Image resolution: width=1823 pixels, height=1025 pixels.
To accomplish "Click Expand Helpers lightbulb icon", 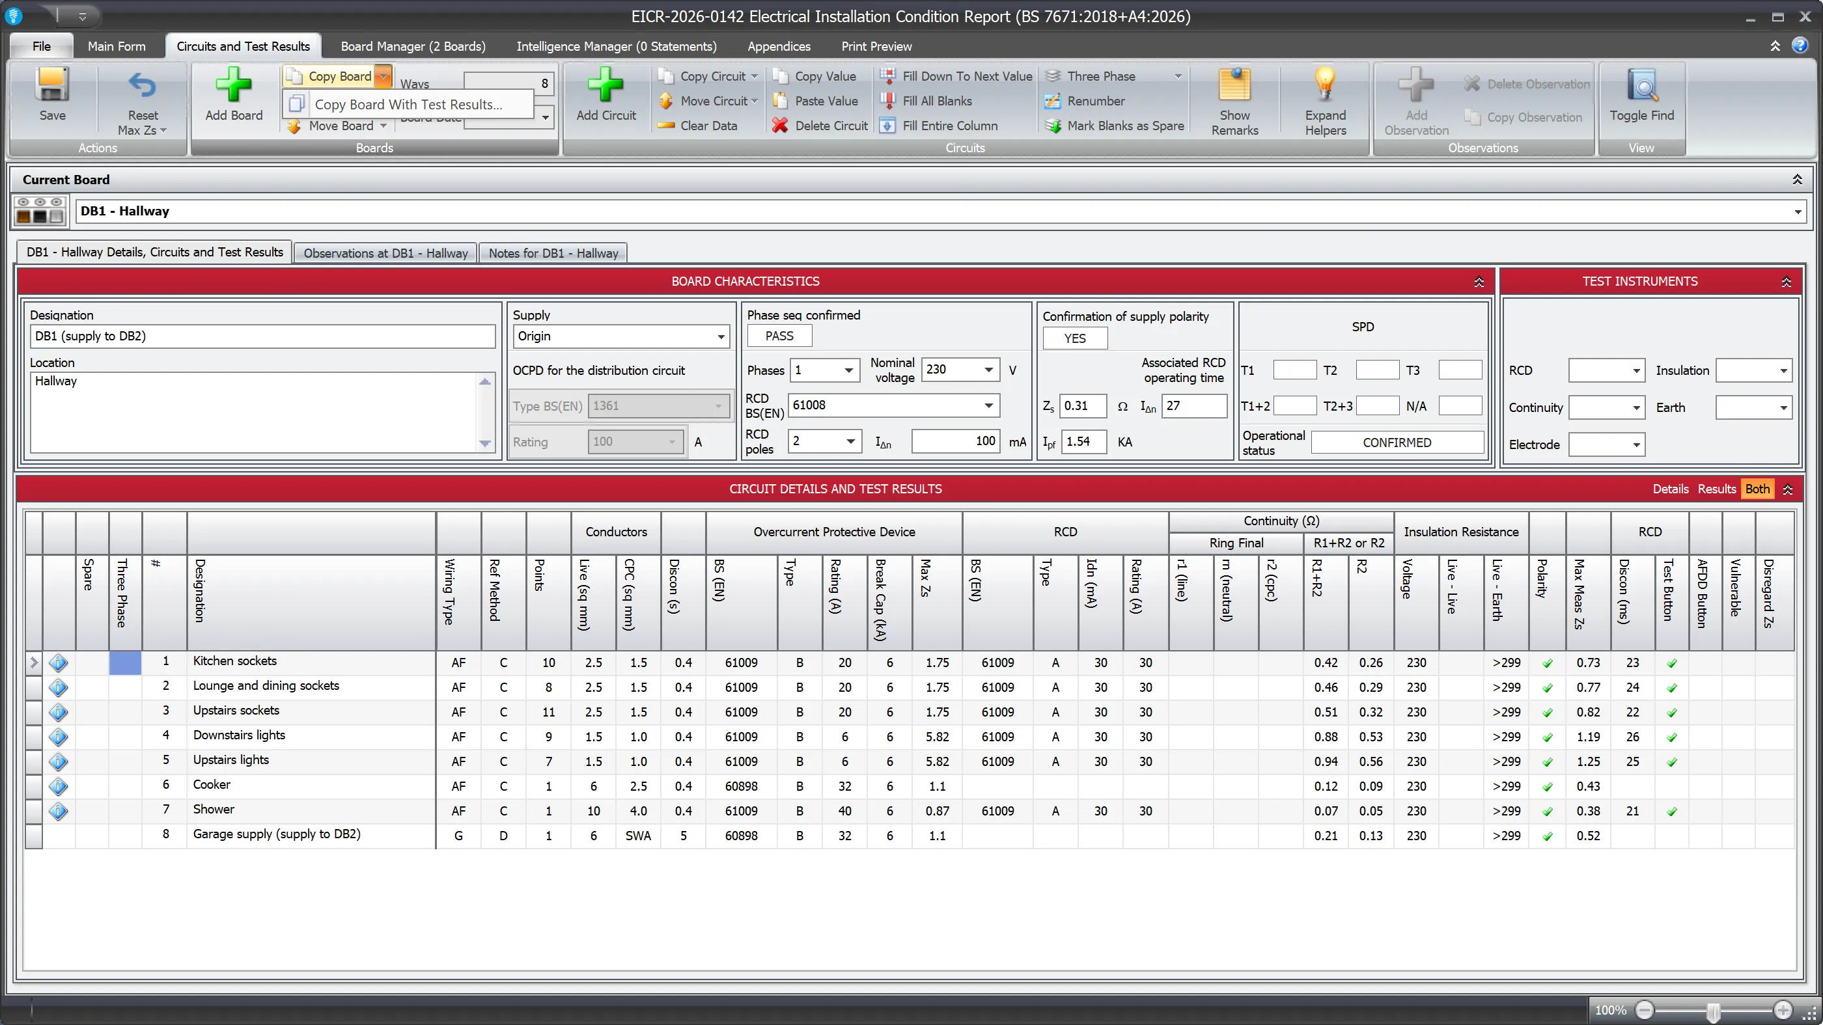I will pos(1325,85).
